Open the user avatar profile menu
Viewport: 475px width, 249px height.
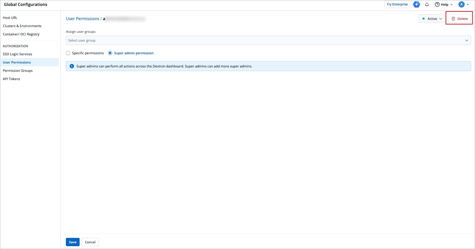(x=462, y=4)
